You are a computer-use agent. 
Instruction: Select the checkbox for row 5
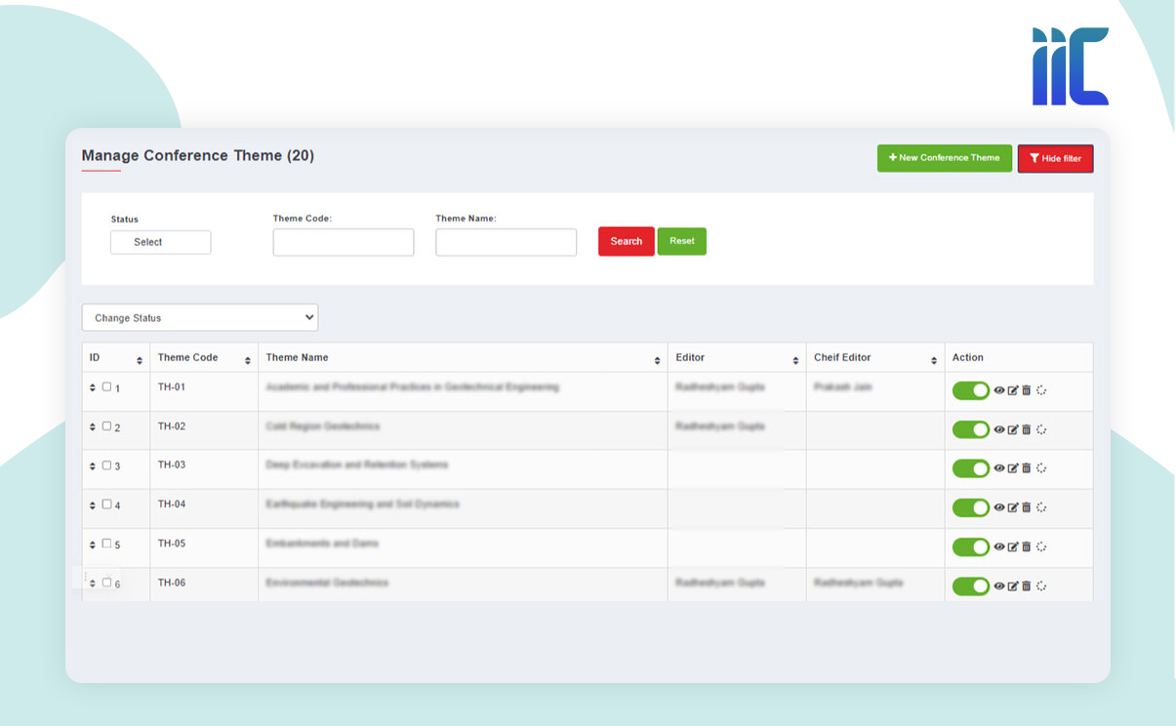tap(107, 544)
